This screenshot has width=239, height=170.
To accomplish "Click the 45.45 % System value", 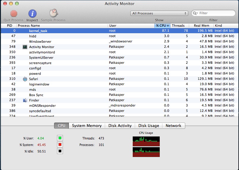I will pos(42,145).
